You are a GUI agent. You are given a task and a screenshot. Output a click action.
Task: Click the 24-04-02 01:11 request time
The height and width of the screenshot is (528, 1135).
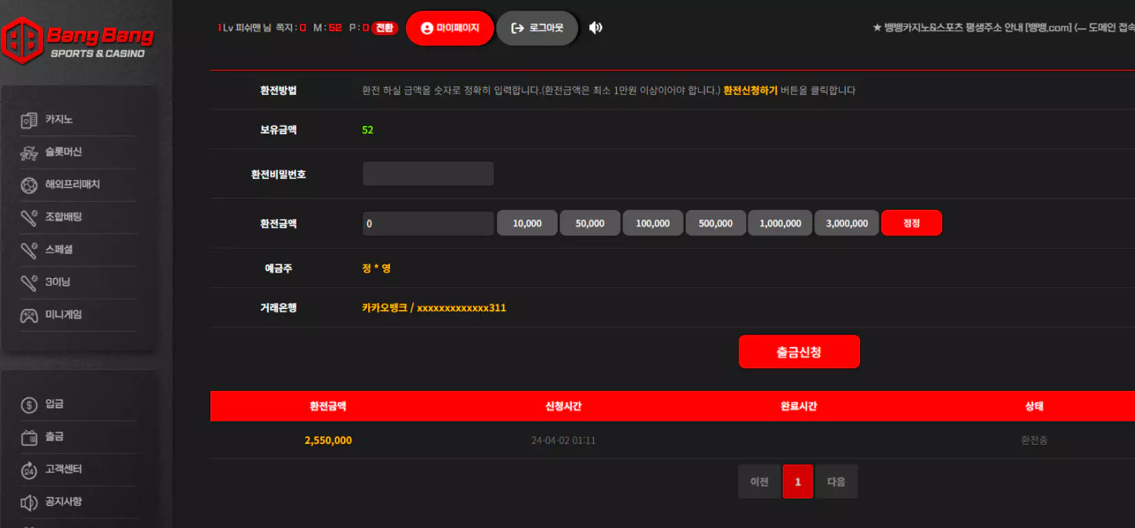[x=564, y=441]
